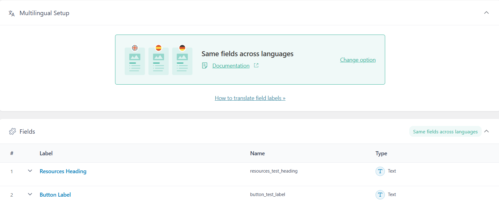Click the Change option link
Image resolution: width=499 pixels, height=209 pixels.
click(x=358, y=60)
